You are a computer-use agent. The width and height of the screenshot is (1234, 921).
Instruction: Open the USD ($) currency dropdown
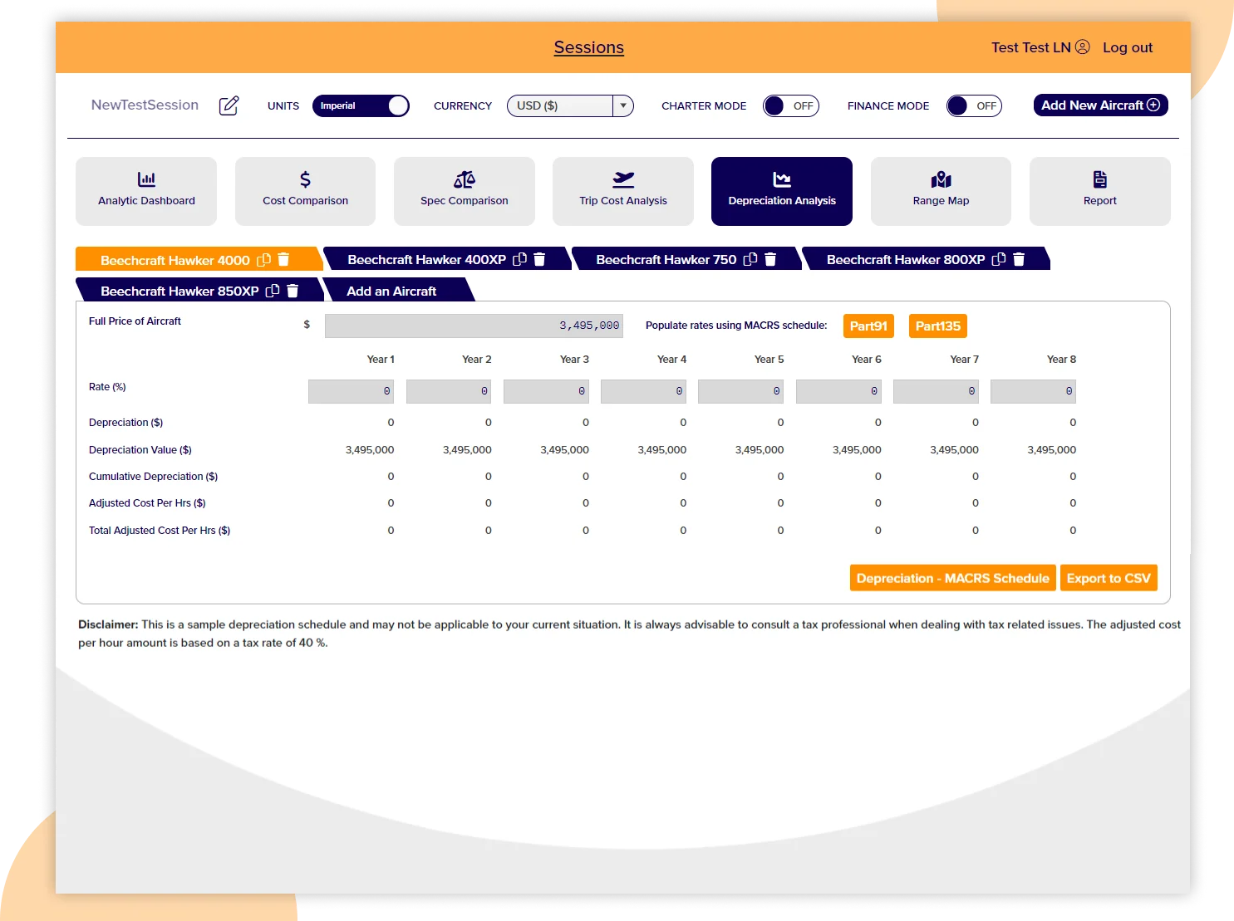(x=570, y=105)
